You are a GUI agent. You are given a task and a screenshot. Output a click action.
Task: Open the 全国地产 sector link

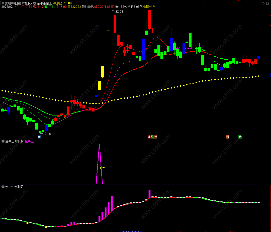[149, 7]
